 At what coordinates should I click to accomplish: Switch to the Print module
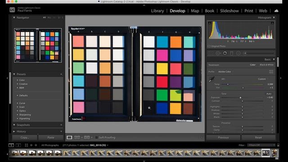tap(249, 11)
